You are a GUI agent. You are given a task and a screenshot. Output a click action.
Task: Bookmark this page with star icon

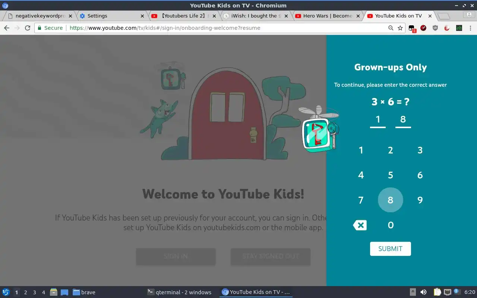click(400, 28)
